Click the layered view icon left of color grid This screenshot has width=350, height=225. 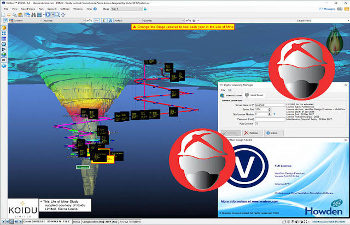tap(5, 21)
